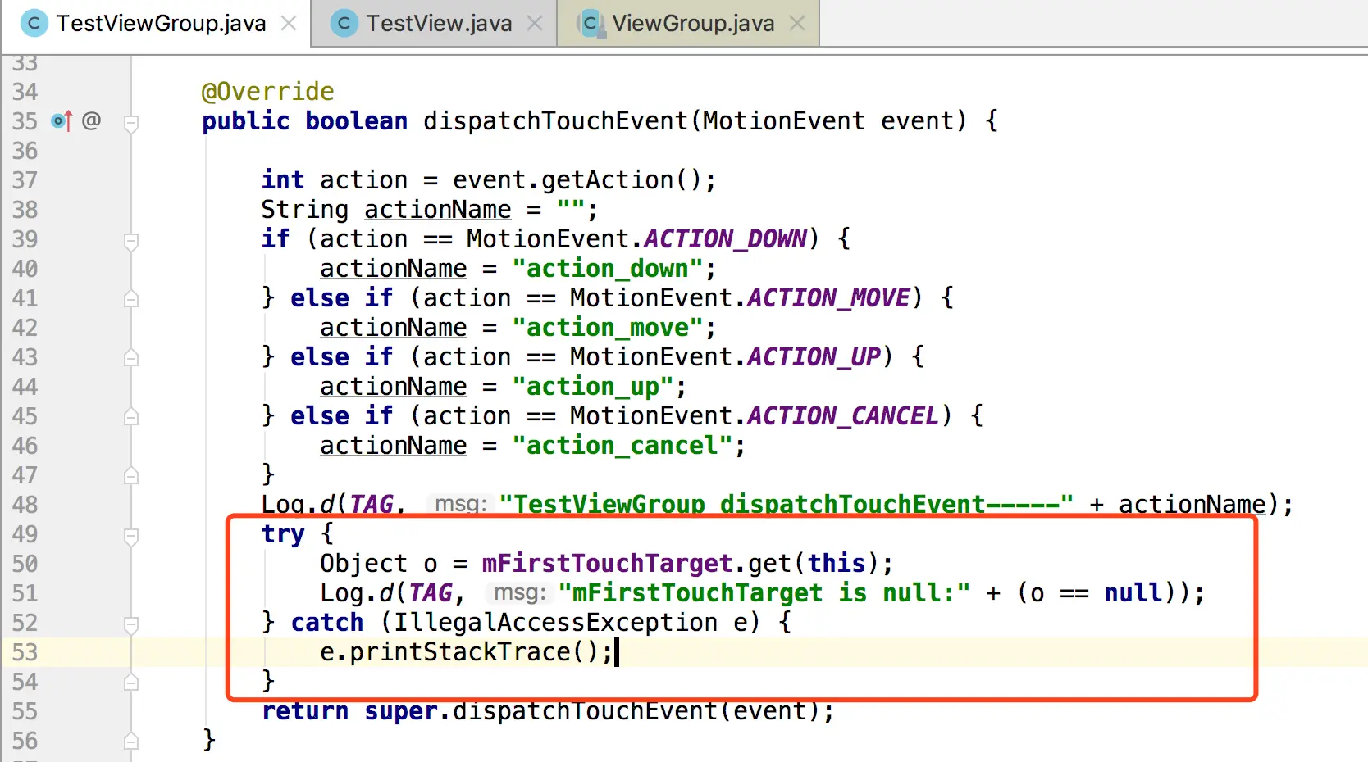Click event.getAction() on line 37
Screen dimensions: 1368x762
pyautogui.click(x=577, y=180)
